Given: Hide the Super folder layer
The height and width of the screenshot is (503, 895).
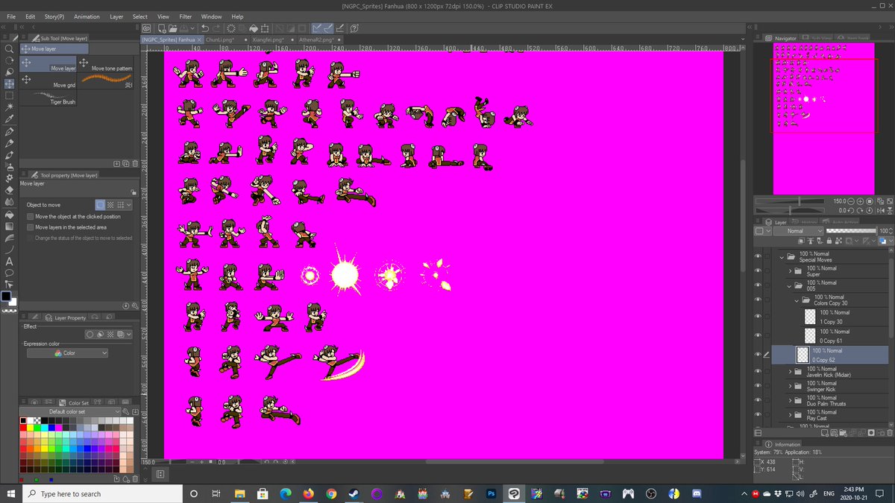Looking at the screenshot, I should click(759, 271).
